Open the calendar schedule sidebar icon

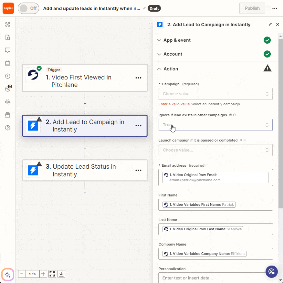7,63
